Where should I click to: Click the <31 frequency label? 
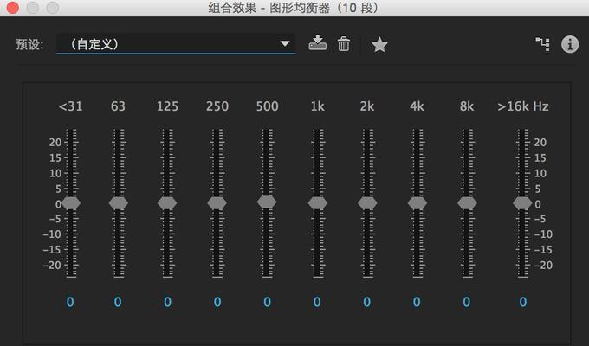pos(71,106)
